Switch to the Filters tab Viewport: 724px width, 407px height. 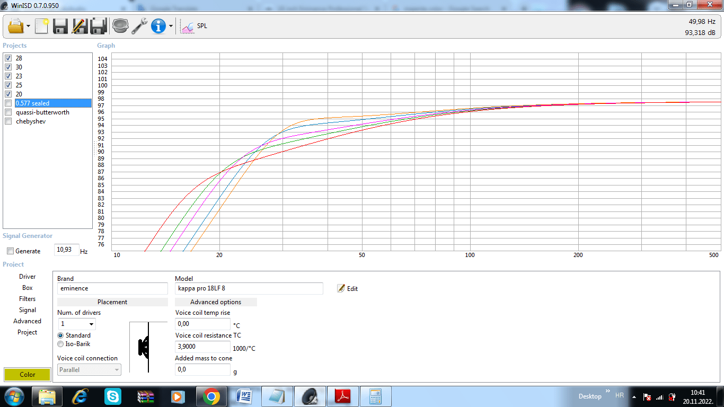[28, 299]
